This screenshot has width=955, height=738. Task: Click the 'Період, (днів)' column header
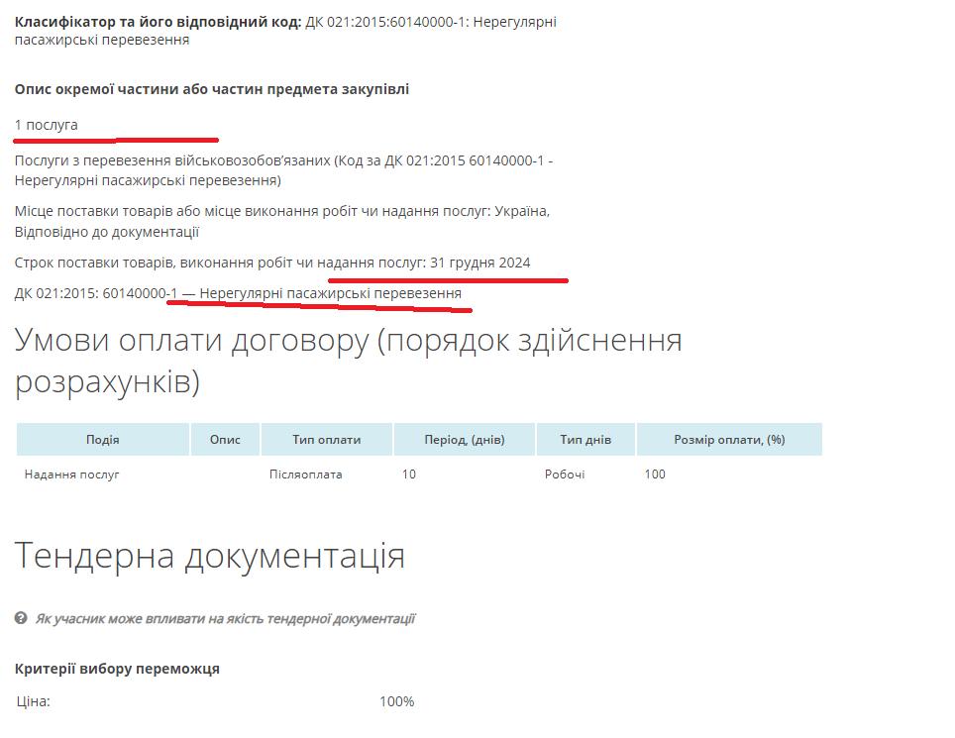[x=464, y=439]
